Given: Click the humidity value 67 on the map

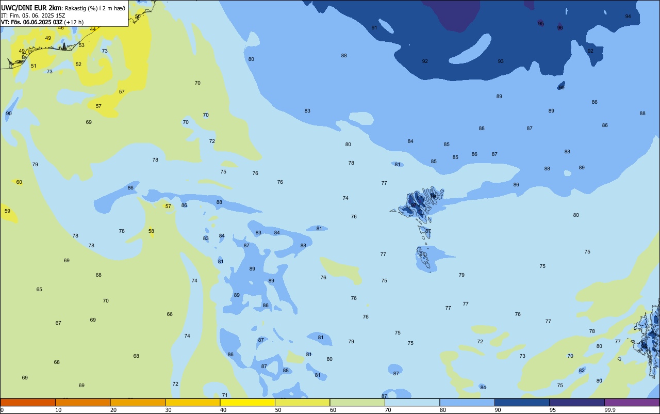Looking at the screenshot, I should (x=58, y=323).
